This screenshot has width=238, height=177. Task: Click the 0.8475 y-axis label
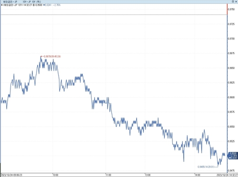[x=231, y=170]
